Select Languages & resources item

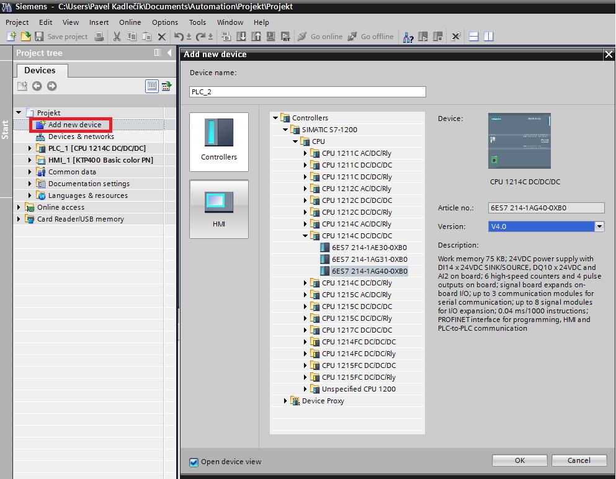pyautogui.click(x=88, y=195)
